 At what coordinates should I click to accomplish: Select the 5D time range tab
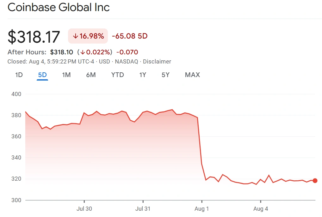pos(42,75)
